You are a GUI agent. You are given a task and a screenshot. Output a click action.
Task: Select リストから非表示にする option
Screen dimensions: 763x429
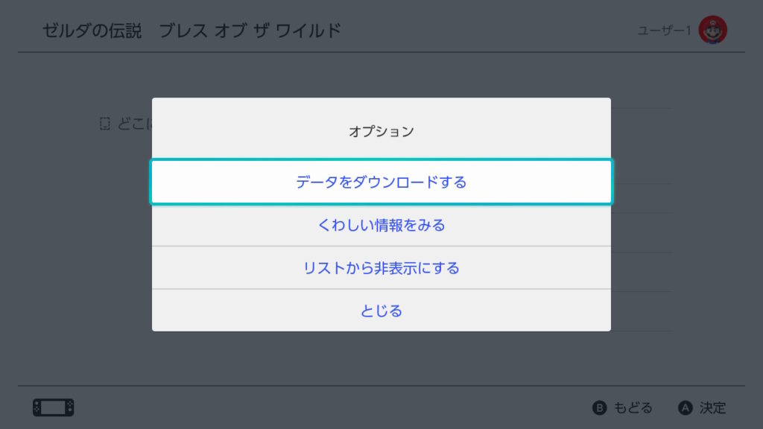[381, 267]
